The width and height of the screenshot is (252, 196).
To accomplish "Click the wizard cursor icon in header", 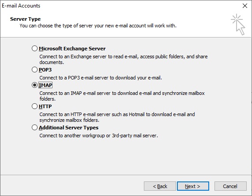I will (x=238, y=24).
